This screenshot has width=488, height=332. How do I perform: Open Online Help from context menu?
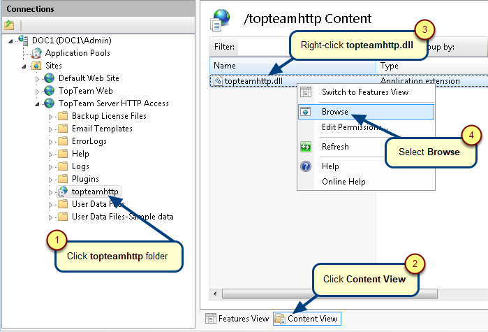[366, 182]
